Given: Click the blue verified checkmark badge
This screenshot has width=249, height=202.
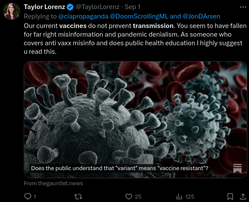Looking at the screenshot, I should click(70, 7).
